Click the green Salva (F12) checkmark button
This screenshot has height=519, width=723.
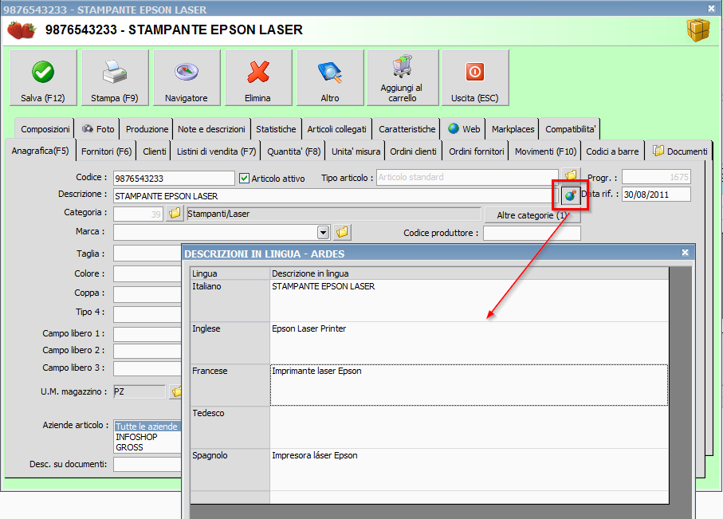point(43,78)
